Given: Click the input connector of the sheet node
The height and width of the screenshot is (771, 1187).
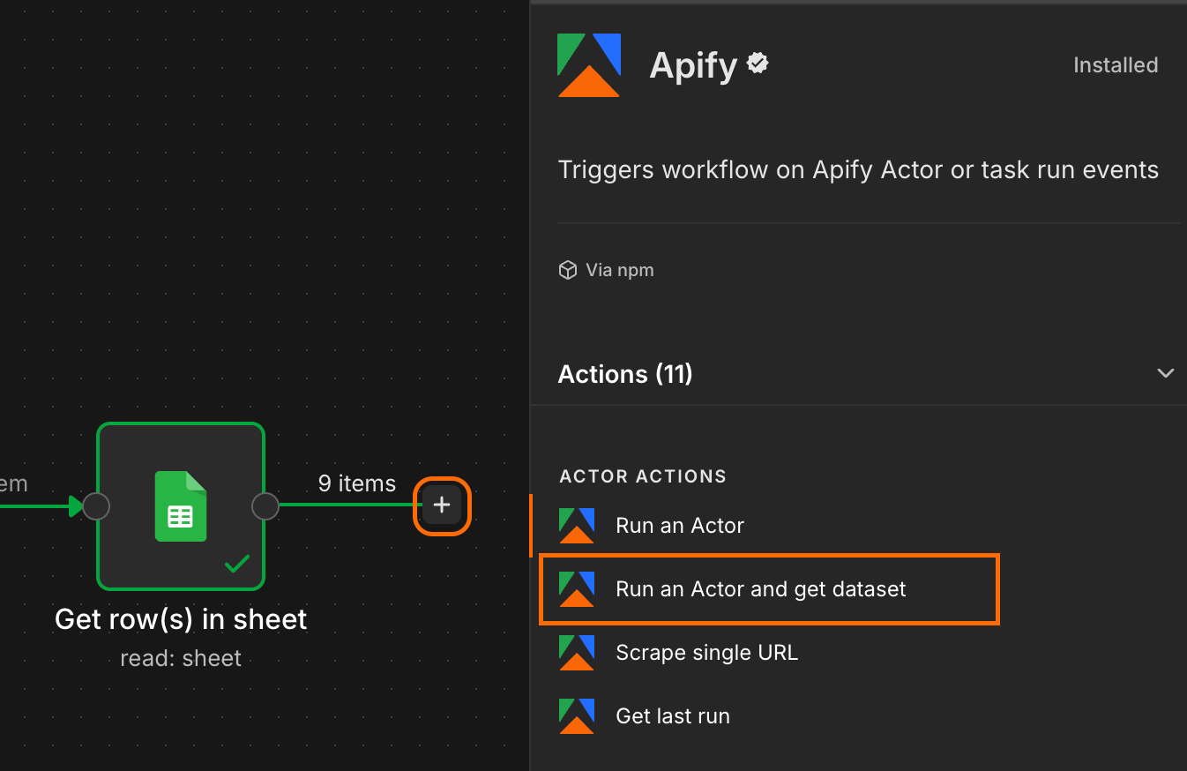Looking at the screenshot, I should [x=96, y=506].
